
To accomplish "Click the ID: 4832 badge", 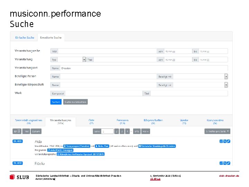I will 18,163.
